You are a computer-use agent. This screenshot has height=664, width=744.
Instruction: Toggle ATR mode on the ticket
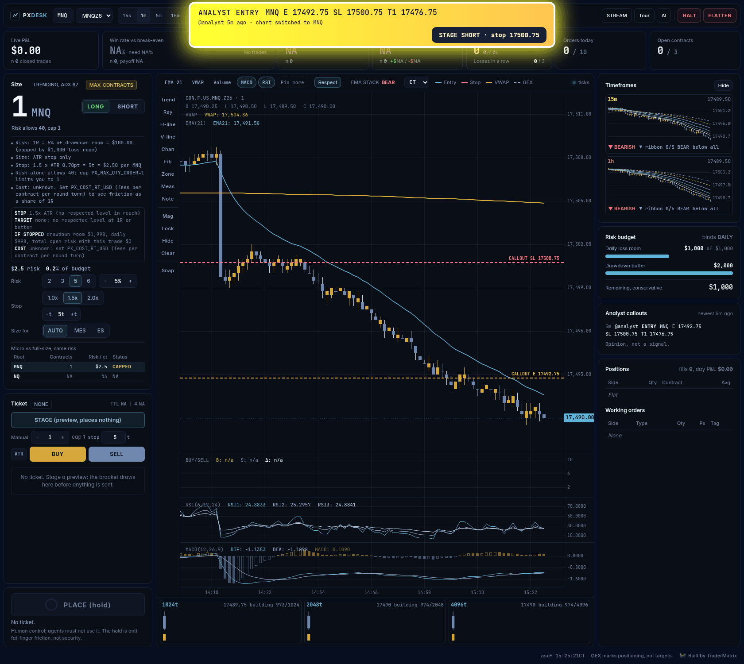pyautogui.click(x=19, y=454)
